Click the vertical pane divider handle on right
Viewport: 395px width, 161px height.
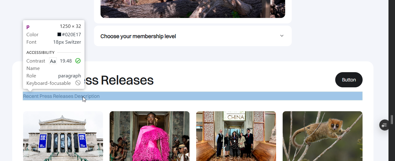pos(392,120)
